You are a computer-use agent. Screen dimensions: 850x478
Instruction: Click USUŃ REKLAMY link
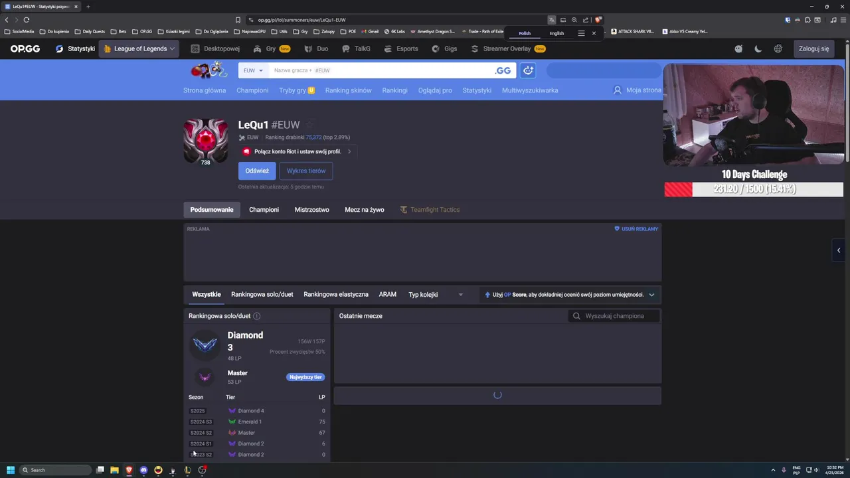(x=636, y=229)
